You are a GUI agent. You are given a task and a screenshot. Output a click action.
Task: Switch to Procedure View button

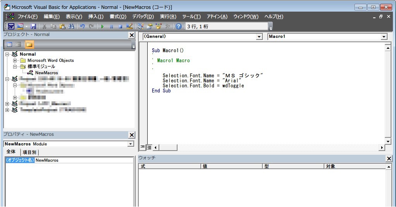point(143,147)
